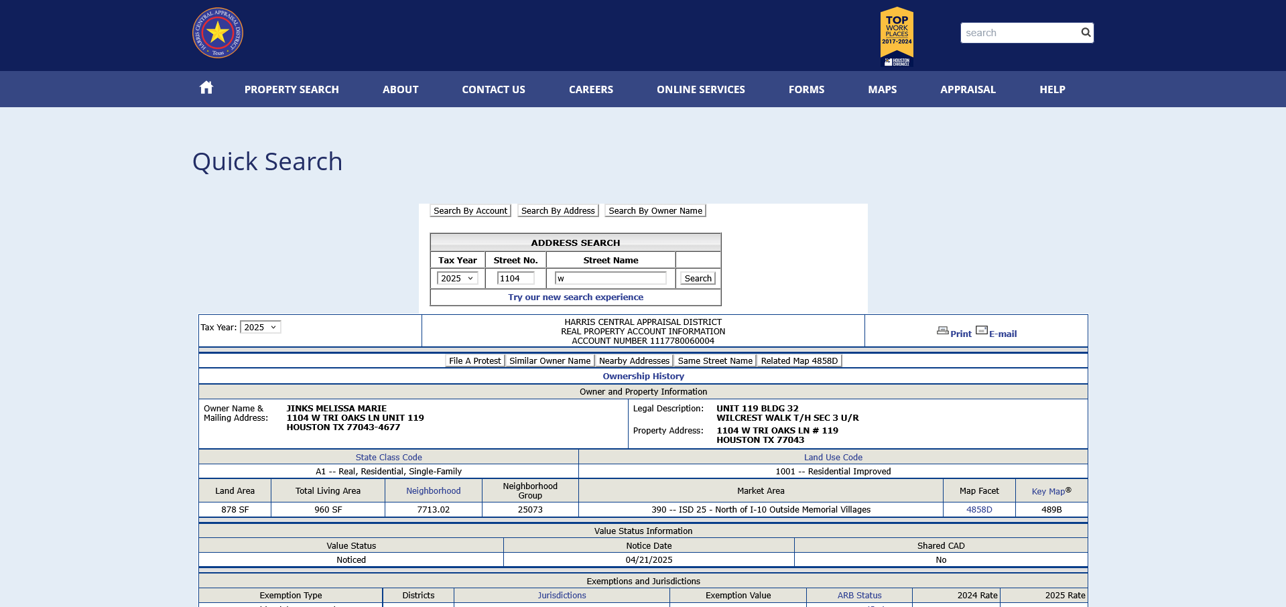Open the Neighborhood column link
Viewport: 1286px width, 607px height.
pyautogui.click(x=433, y=490)
